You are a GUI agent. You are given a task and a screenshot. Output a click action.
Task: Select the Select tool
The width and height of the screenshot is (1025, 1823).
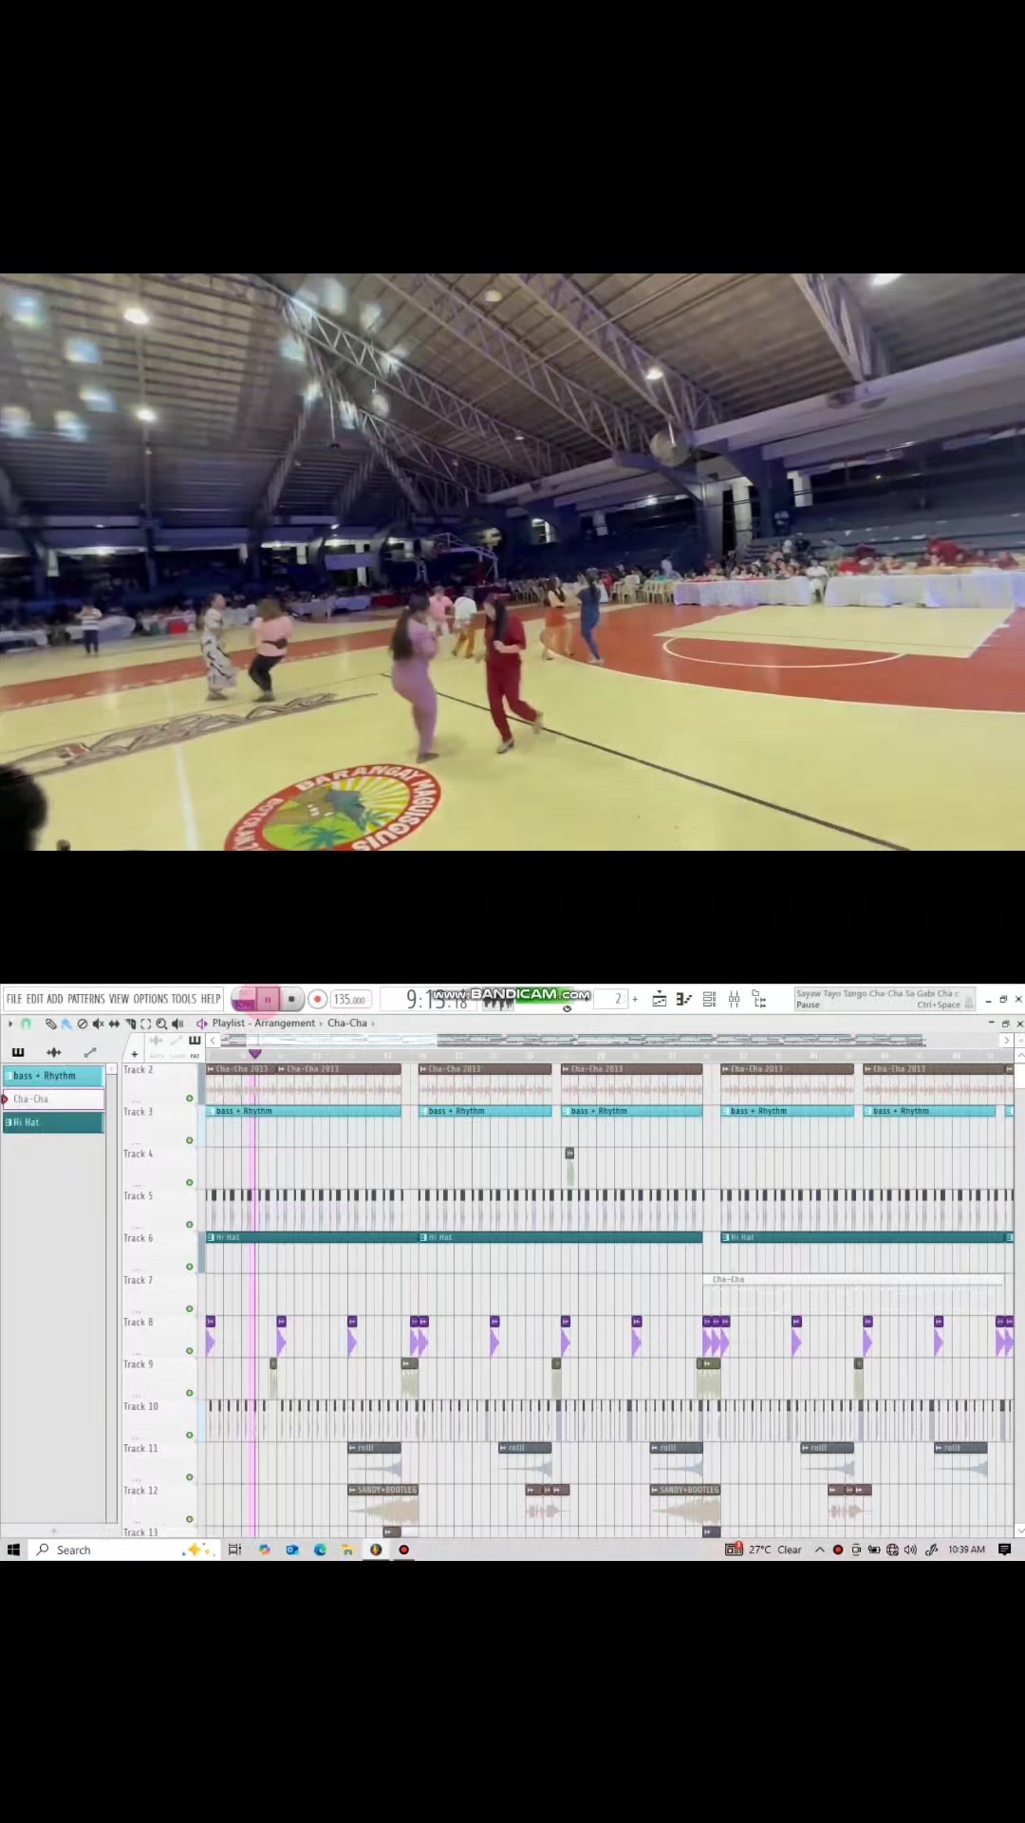[x=145, y=1024]
